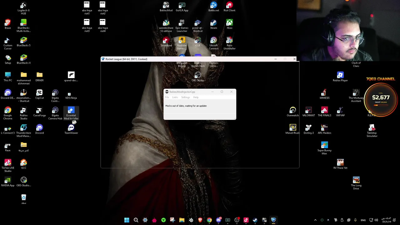This screenshot has height=225, width=400.
Task: Open xpanel-des desktop shortcut
Action: click(71, 77)
